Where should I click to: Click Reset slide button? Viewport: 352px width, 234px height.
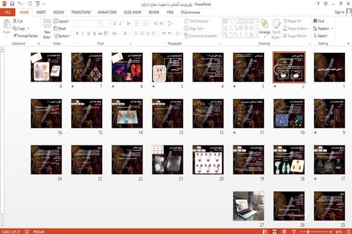[60, 29]
